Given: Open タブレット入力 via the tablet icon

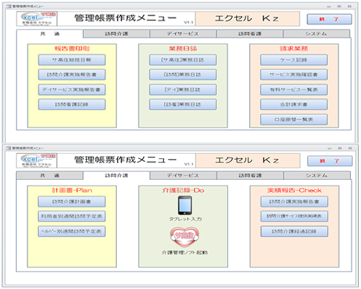Looking at the screenshot, I should (x=185, y=205).
